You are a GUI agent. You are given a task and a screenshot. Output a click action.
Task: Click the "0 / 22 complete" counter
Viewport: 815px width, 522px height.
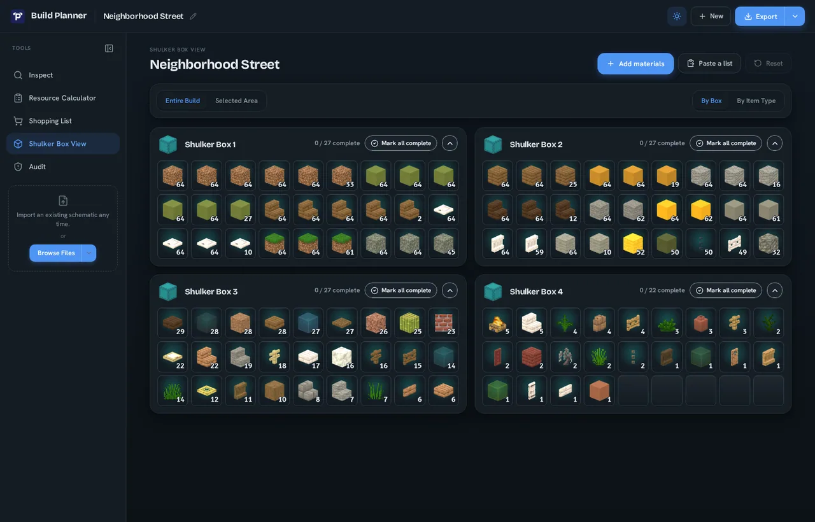(662, 290)
